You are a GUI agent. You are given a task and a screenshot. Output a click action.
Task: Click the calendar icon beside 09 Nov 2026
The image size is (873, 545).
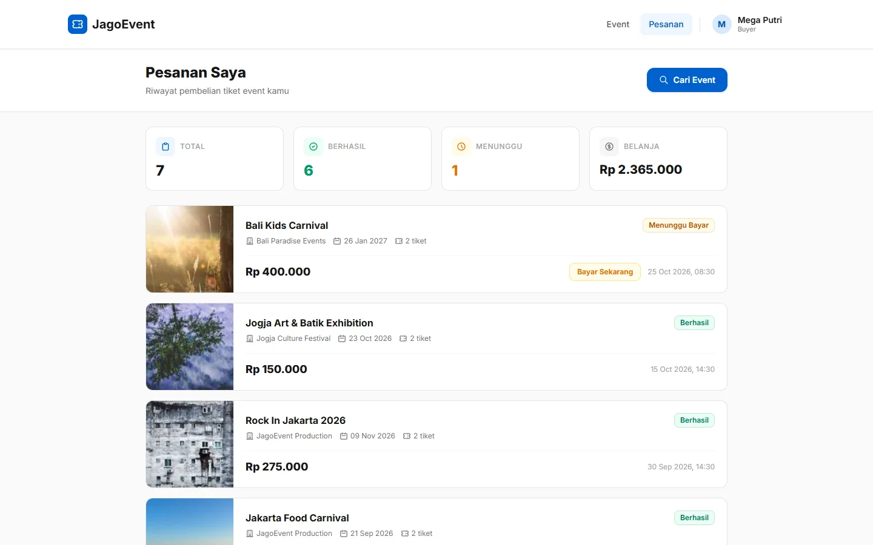pos(344,436)
